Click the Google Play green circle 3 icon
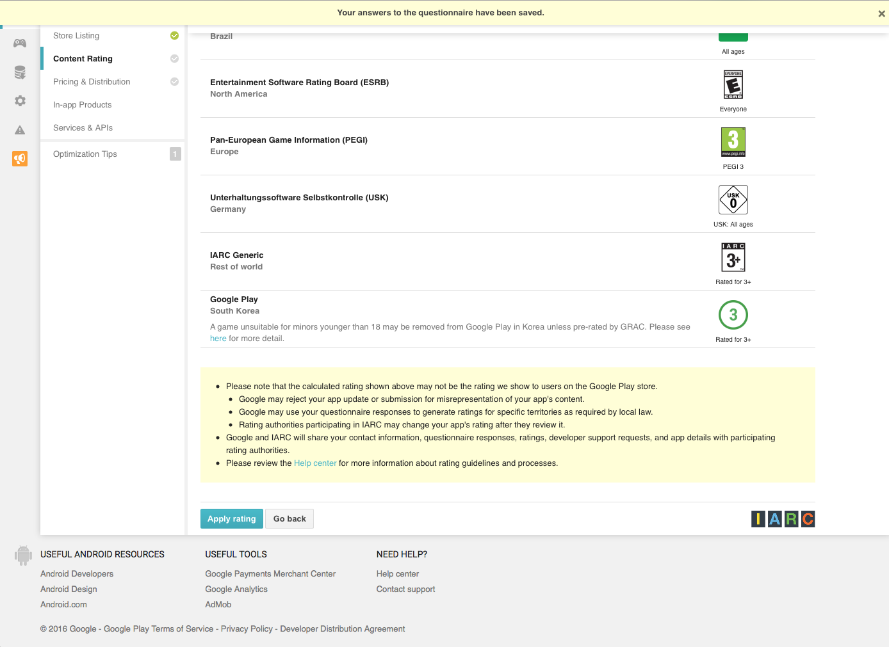This screenshot has height=647, width=889. click(733, 315)
